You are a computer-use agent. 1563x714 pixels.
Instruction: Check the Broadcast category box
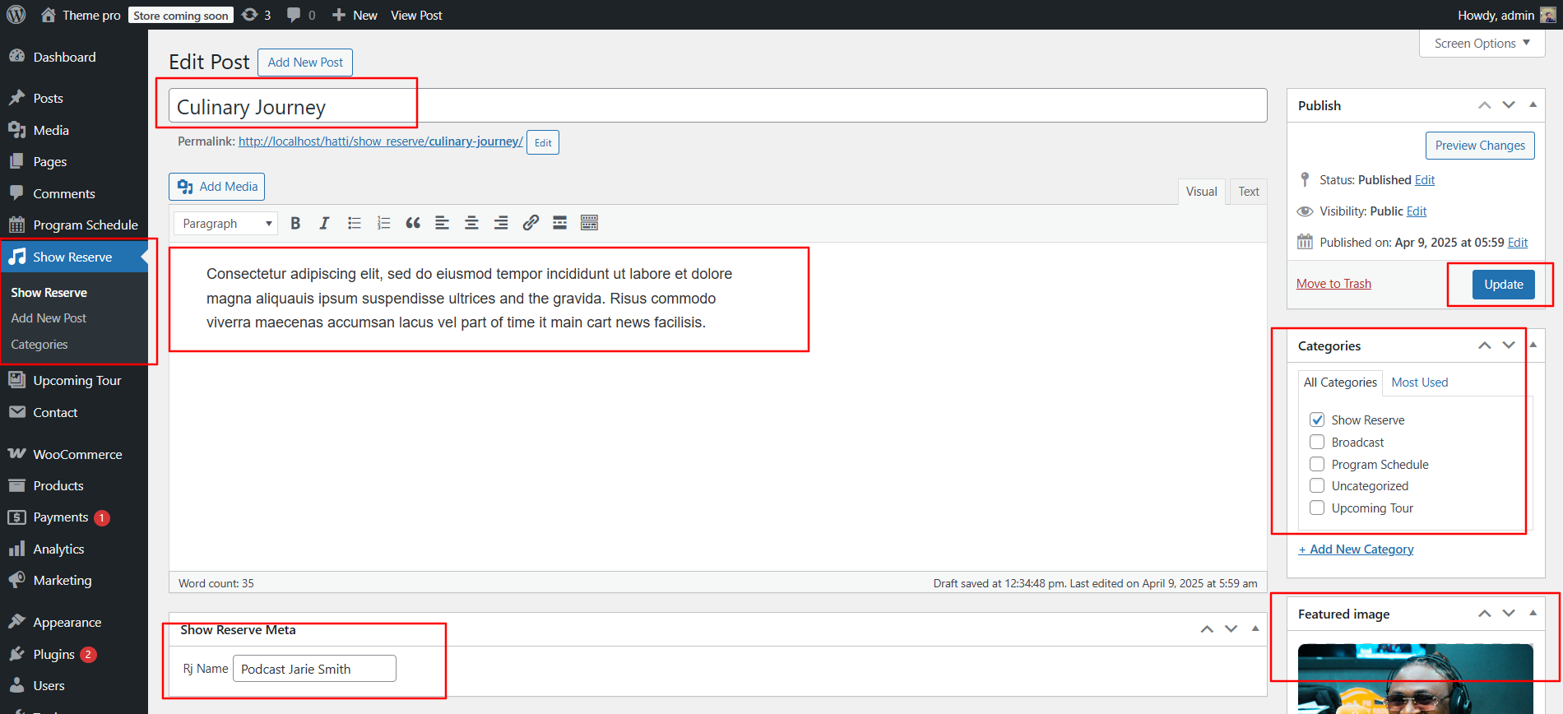click(x=1317, y=442)
